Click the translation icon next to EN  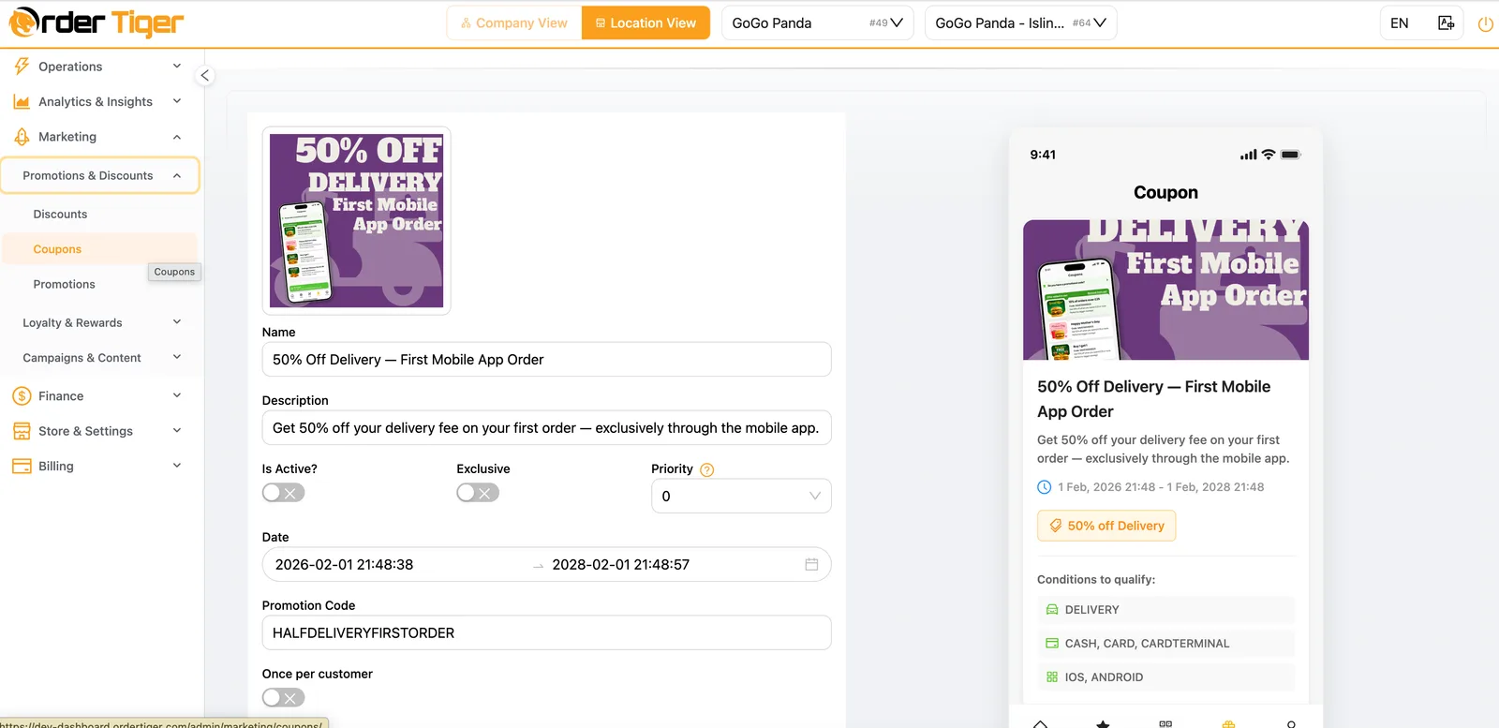pyautogui.click(x=1447, y=23)
